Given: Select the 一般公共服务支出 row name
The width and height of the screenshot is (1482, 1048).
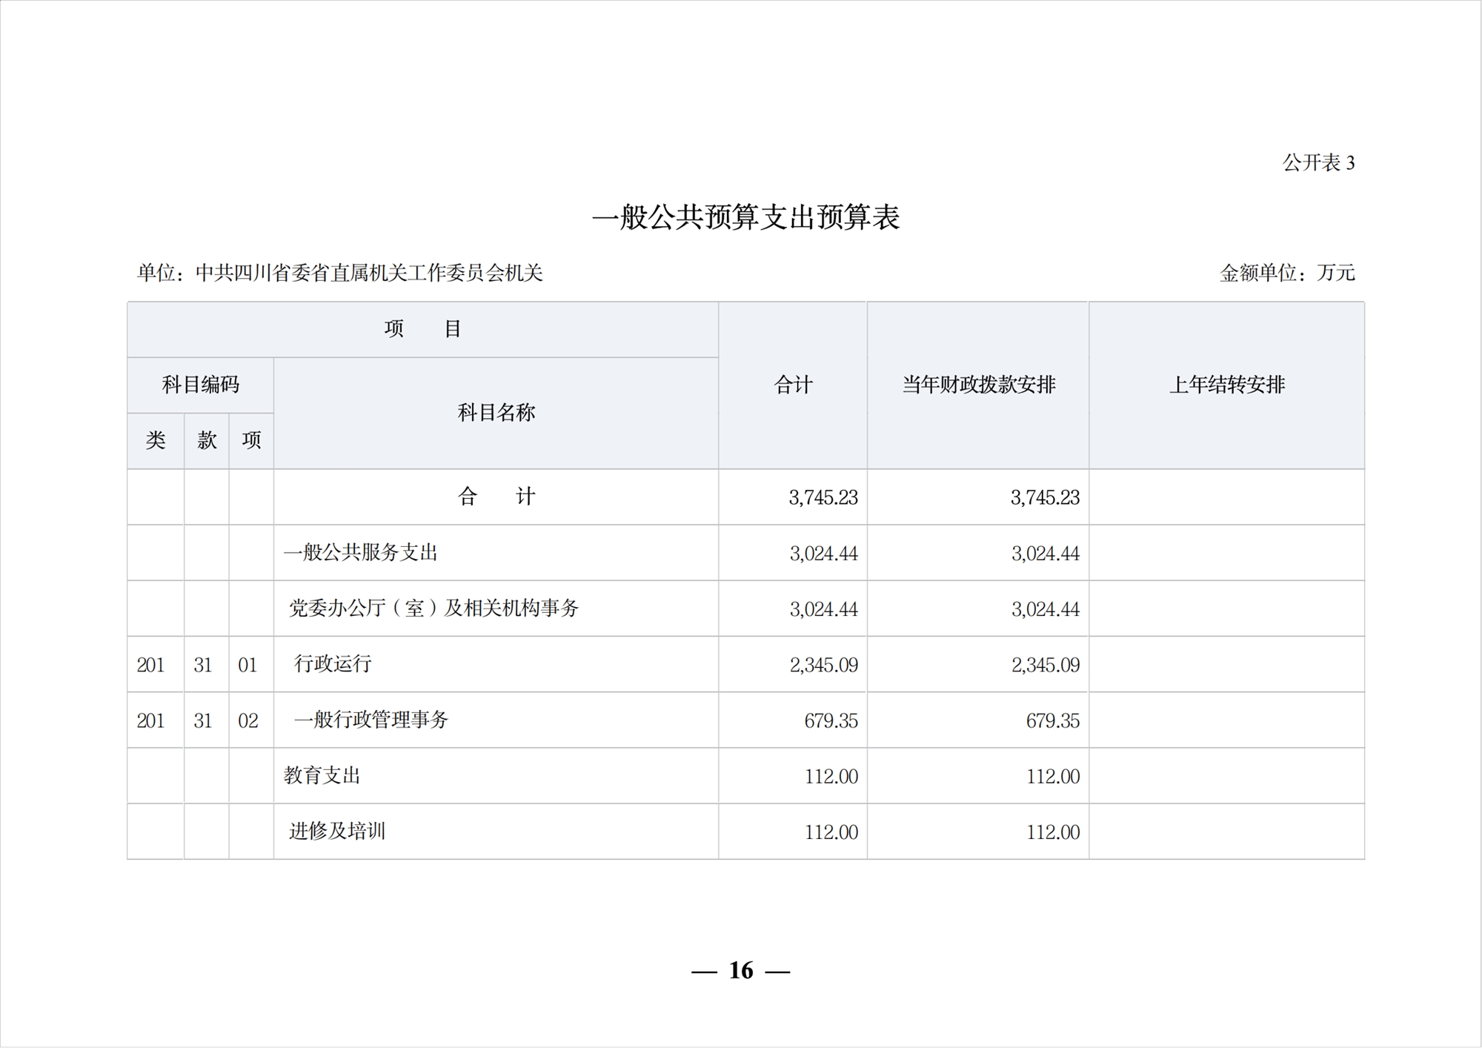Looking at the screenshot, I should click(x=360, y=553).
